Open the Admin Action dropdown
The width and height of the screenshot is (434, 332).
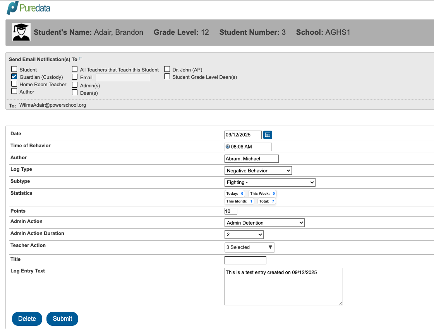click(264, 223)
